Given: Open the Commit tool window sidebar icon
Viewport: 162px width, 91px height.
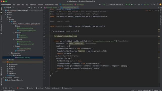Looking at the screenshot, I should (1, 18).
